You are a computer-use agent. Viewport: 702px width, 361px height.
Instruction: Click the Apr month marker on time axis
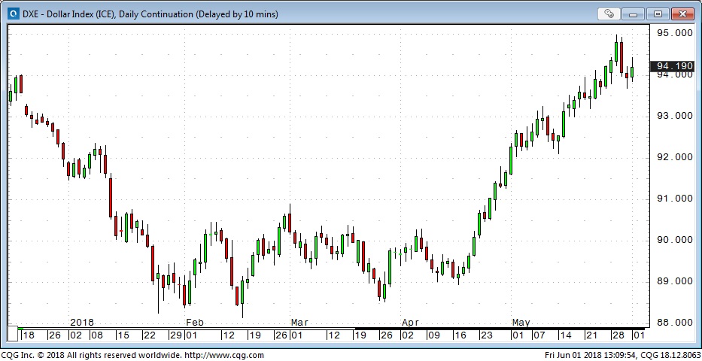point(410,322)
